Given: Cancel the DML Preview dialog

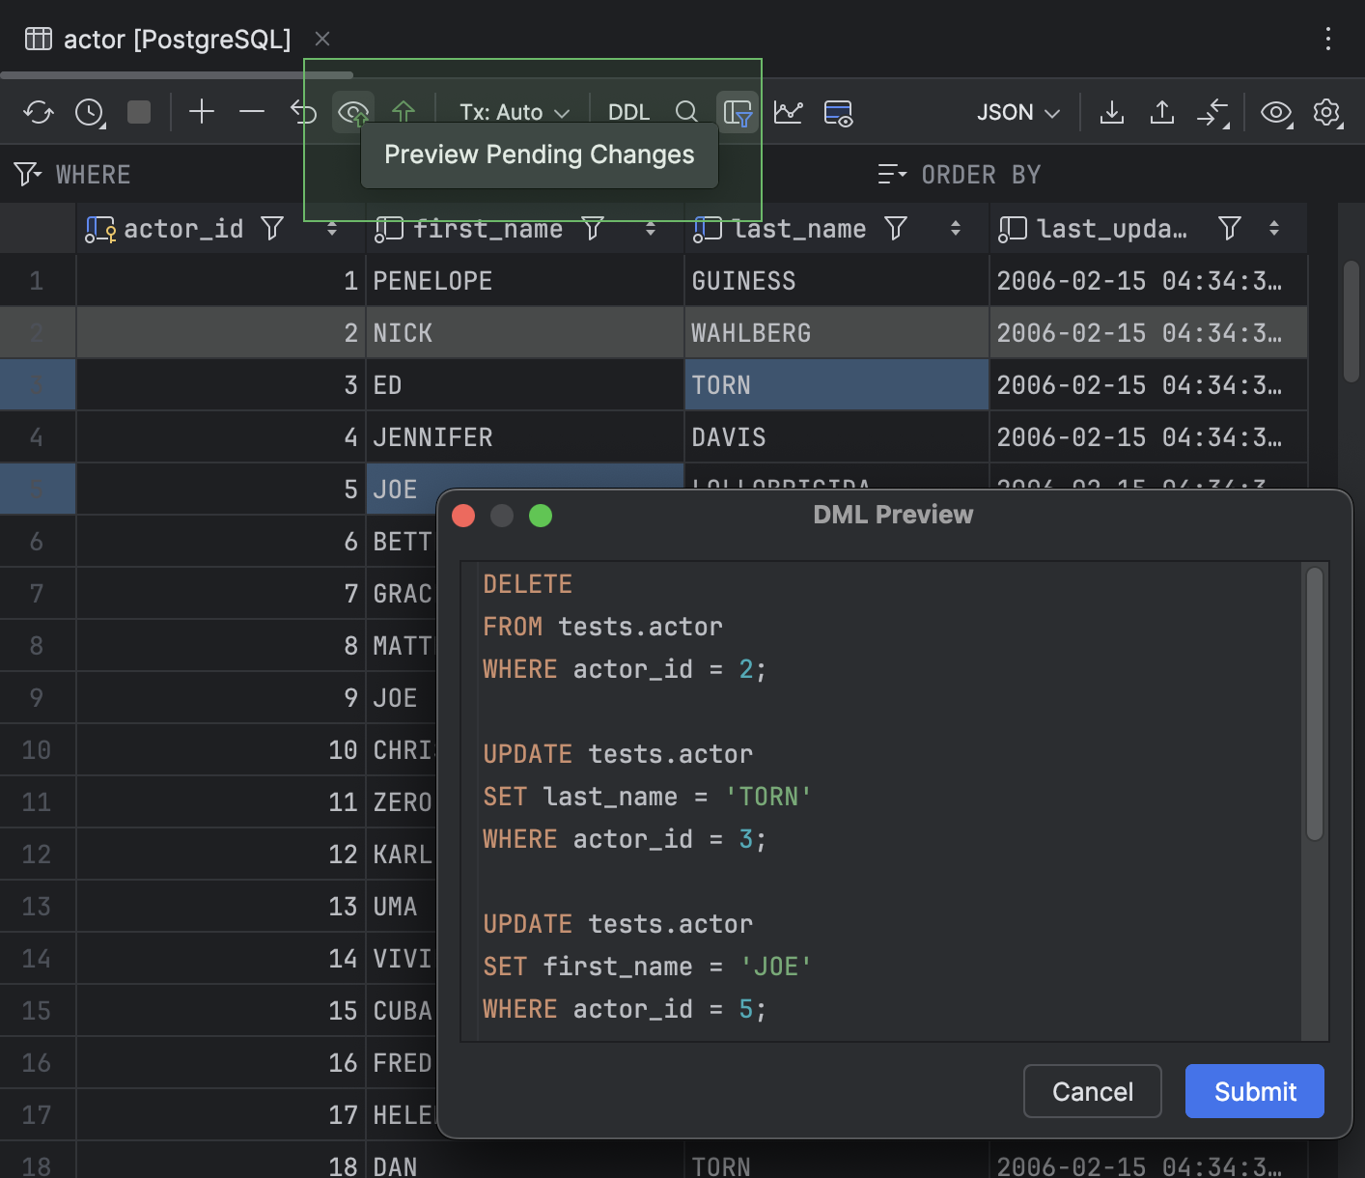Looking at the screenshot, I should pyautogui.click(x=1092, y=1091).
